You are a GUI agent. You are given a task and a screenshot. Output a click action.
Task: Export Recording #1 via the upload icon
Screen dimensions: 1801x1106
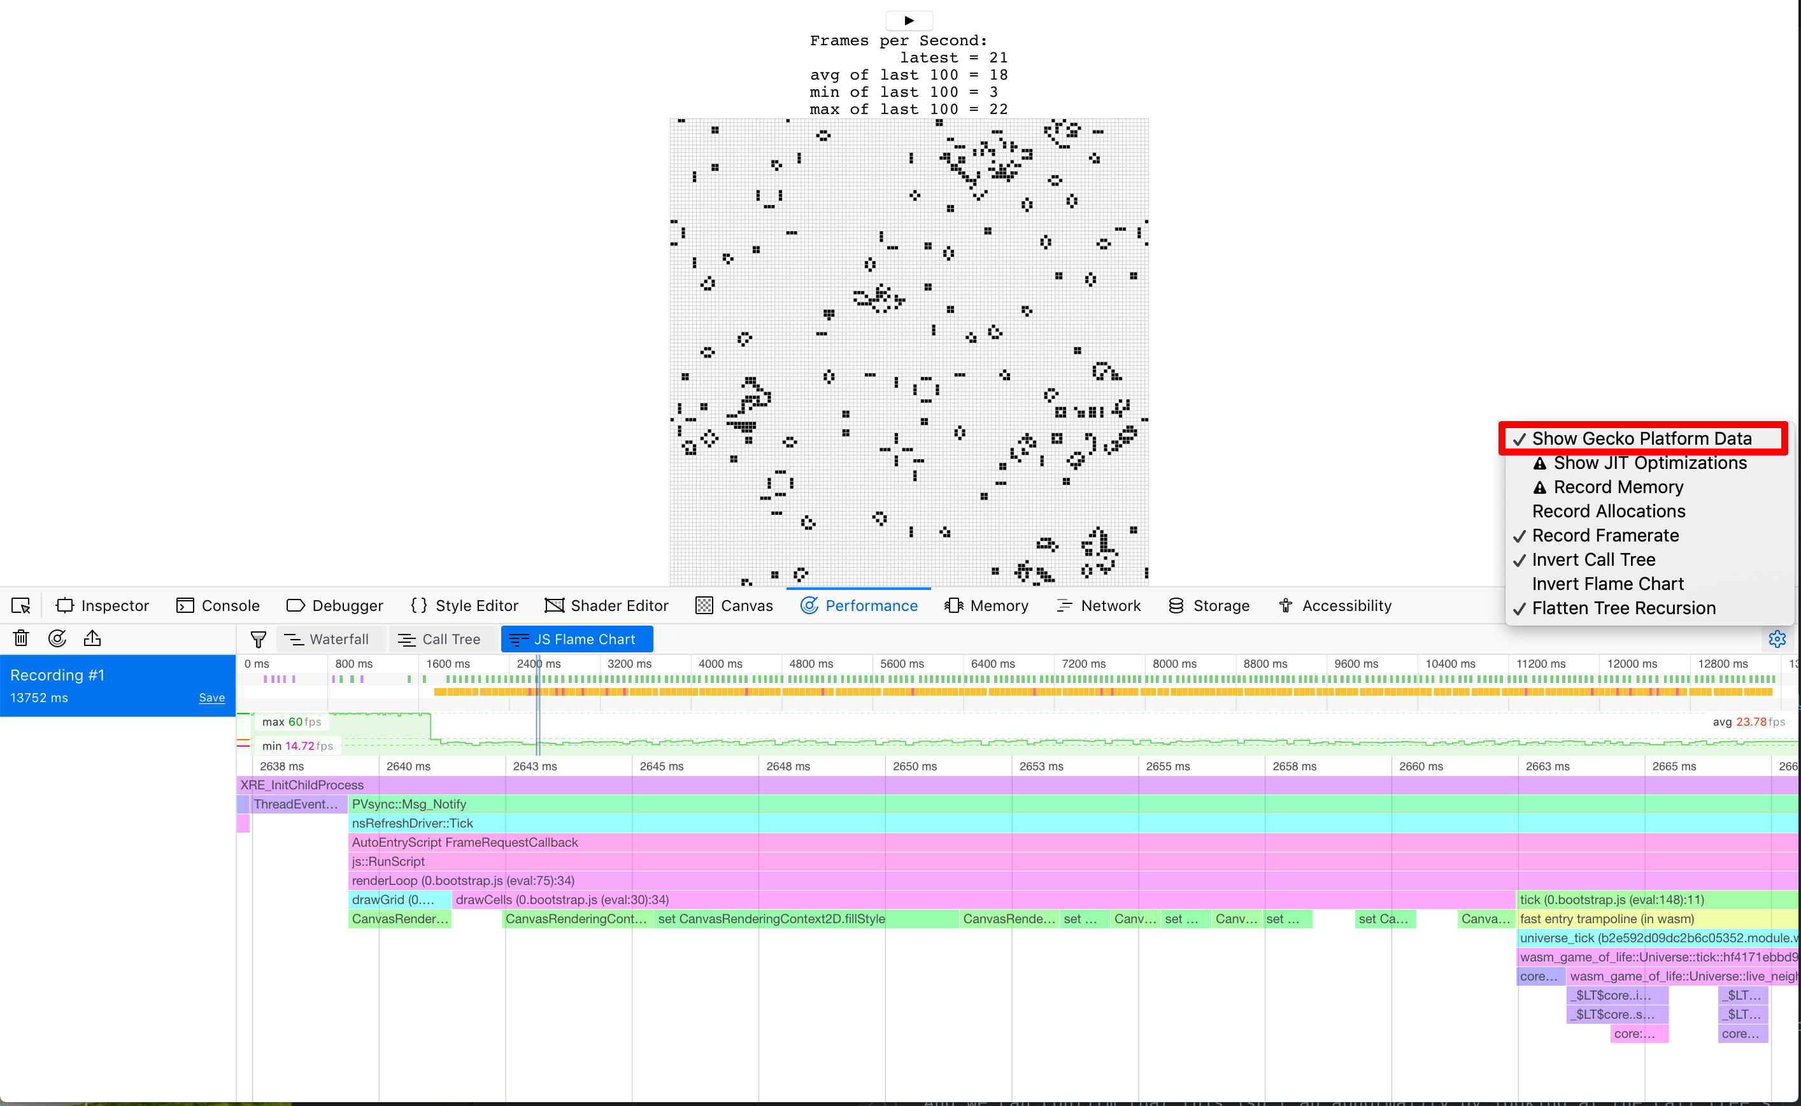coord(92,638)
